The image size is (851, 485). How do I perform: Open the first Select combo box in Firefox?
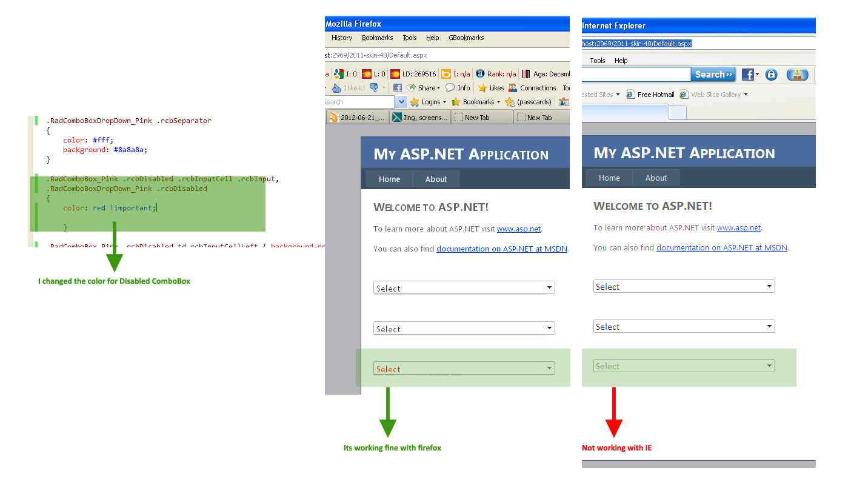tap(464, 288)
